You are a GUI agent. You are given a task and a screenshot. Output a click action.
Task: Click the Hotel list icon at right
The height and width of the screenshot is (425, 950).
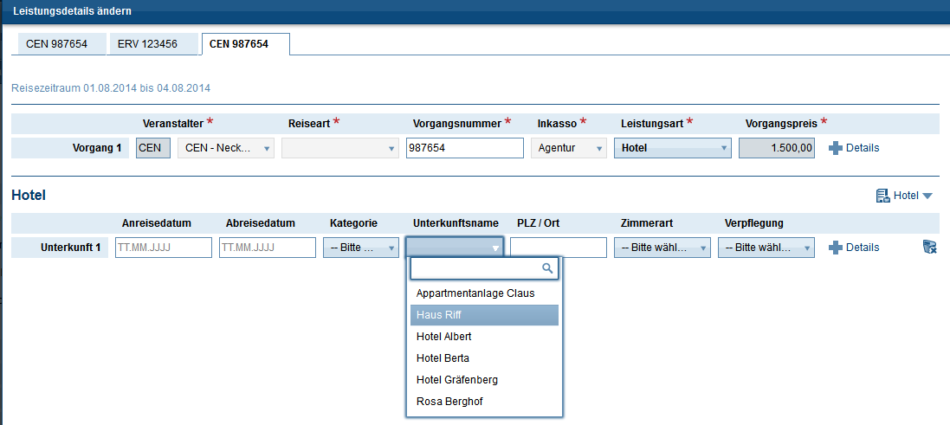pyautogui.click(x=882, y=196)
